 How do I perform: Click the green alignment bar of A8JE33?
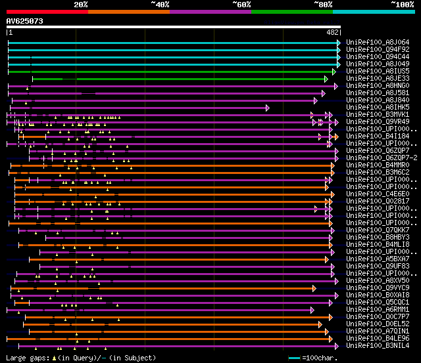click(178, 79)
